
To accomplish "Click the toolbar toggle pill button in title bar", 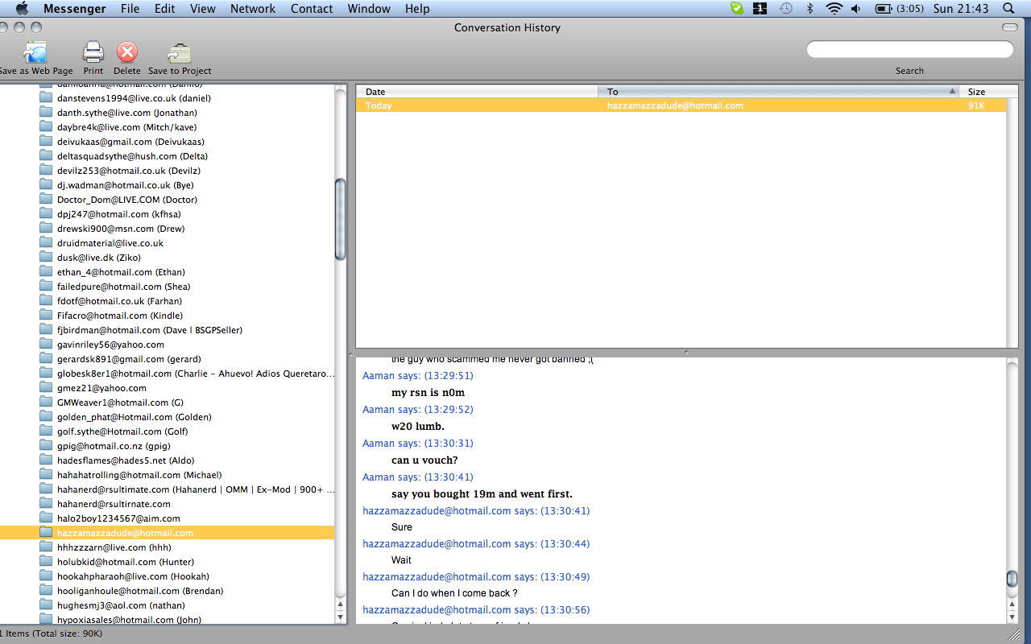I will 1010,27.
